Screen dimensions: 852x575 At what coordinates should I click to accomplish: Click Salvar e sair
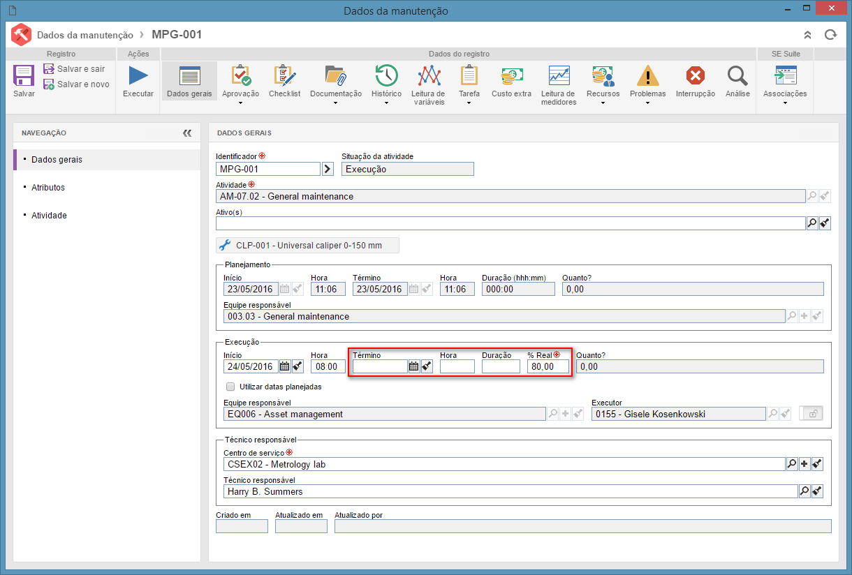pos(74,69)
